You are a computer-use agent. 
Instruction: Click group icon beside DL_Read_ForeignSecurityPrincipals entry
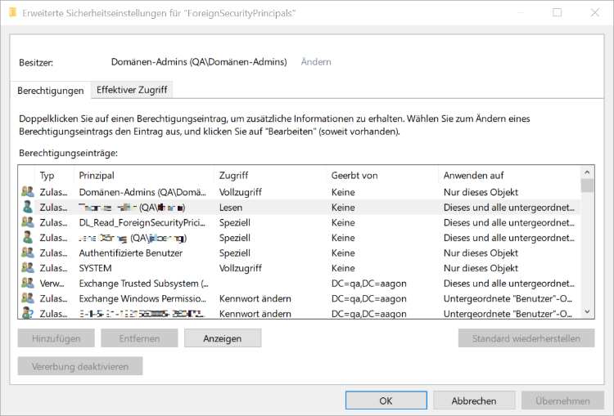[28, 222]
